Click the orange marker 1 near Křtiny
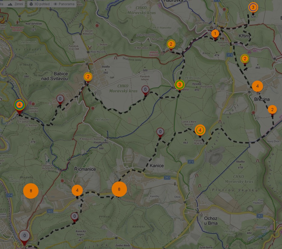282x249 pixels. coord(215,34)
